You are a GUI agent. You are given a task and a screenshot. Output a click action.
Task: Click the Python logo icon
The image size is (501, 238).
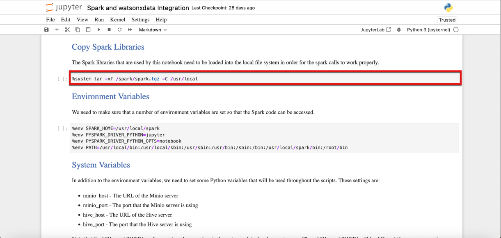pyautogui.click(x=448, y=7)
